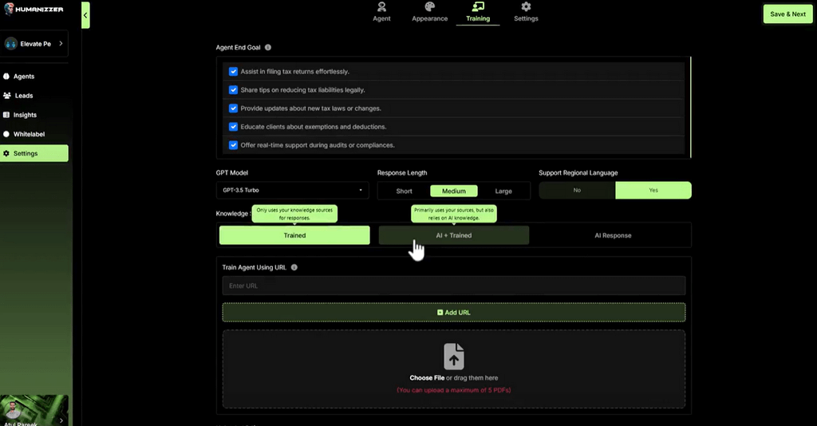
Task: Open Insights in the sidebar menu
Action: pos(25,115)
